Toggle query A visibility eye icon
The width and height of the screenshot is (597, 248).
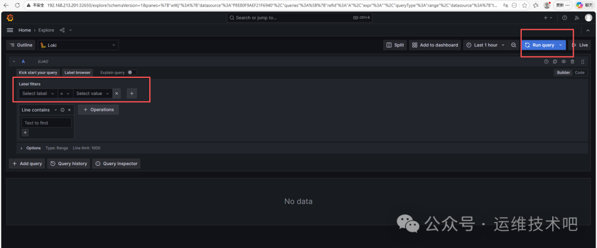click(x=563, y=61)
